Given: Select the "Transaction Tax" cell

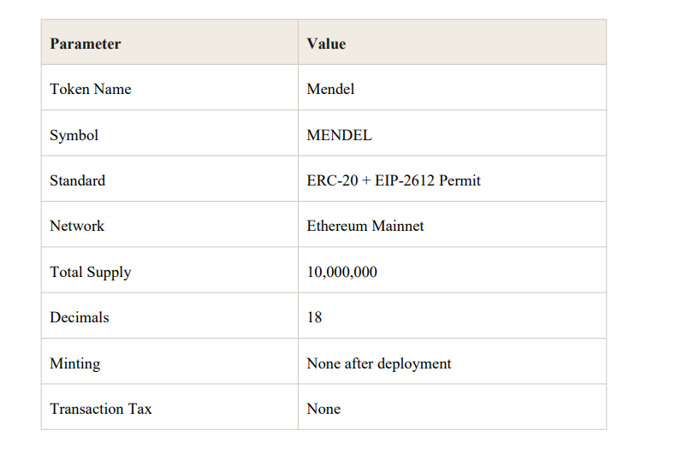Looking at the screenshot, I should tap(101, 409).
